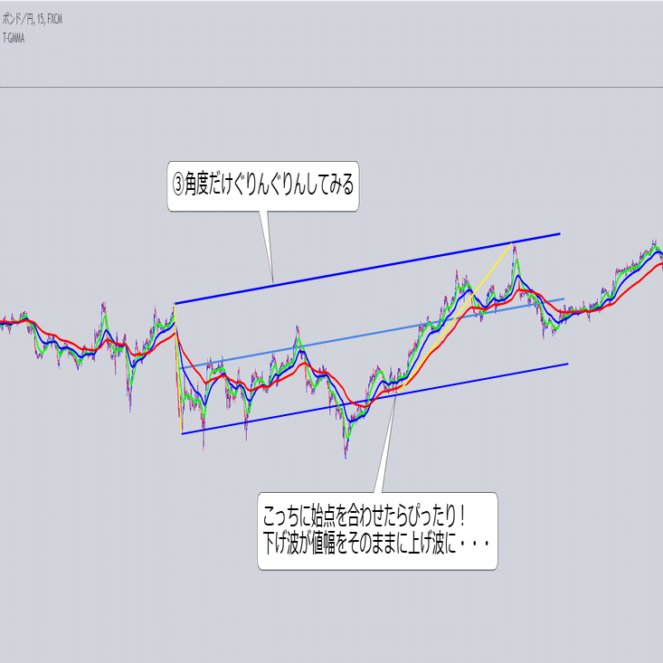The width and height of the screenshot is (663, 663).
Task: Click the lowest price wick below the channel
Action: (346, 454)
